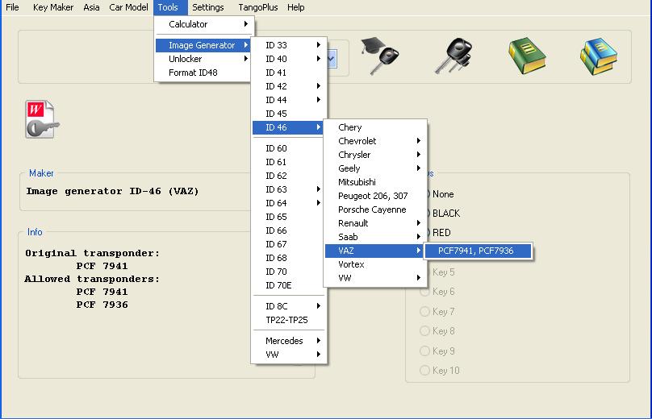The width and height of the screenshot is (652, 419).
Task: Expand the ID 44 submenu
Action: click(x=288, y=100)
